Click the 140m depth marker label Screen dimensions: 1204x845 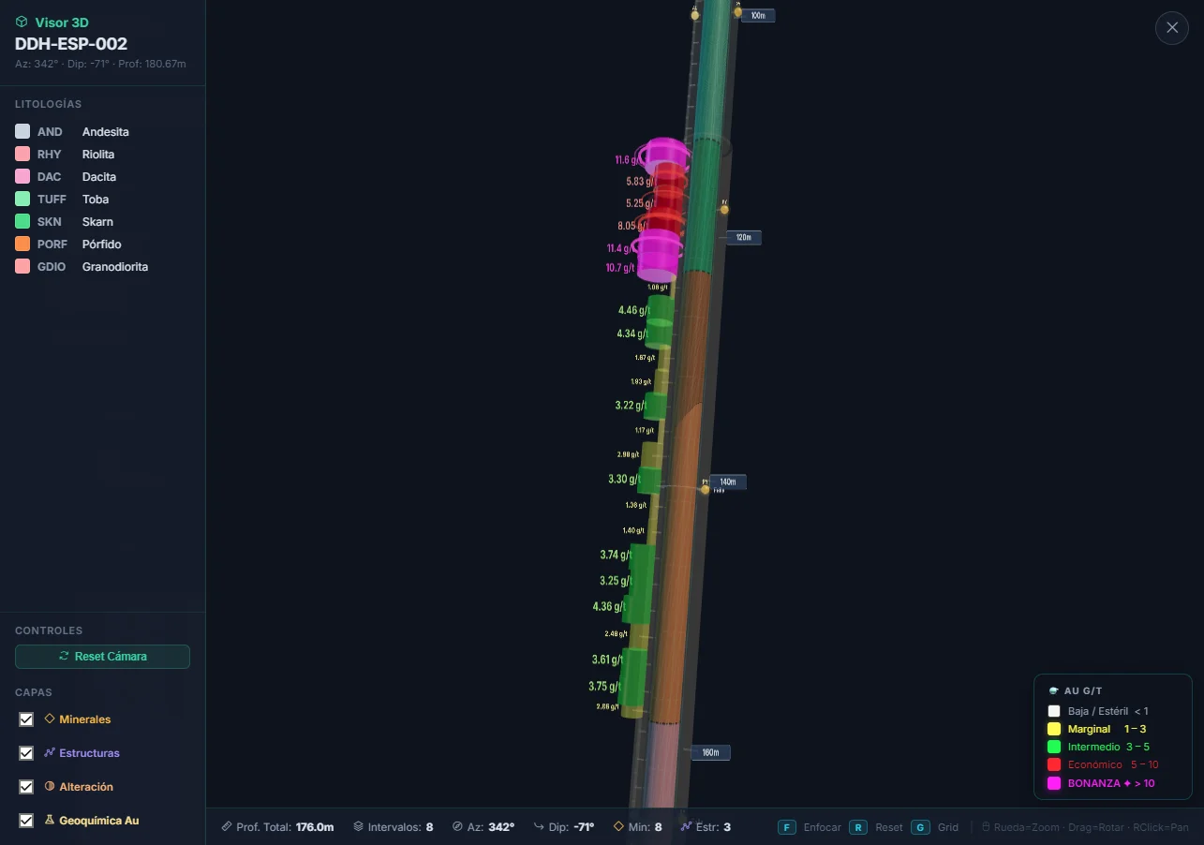point(728,482)
